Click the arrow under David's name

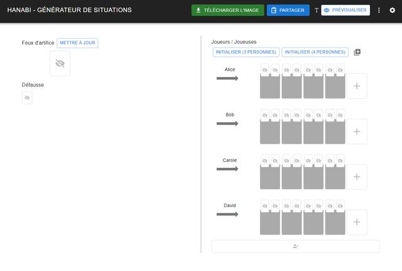pyautogui.click(x=227, y=214)
